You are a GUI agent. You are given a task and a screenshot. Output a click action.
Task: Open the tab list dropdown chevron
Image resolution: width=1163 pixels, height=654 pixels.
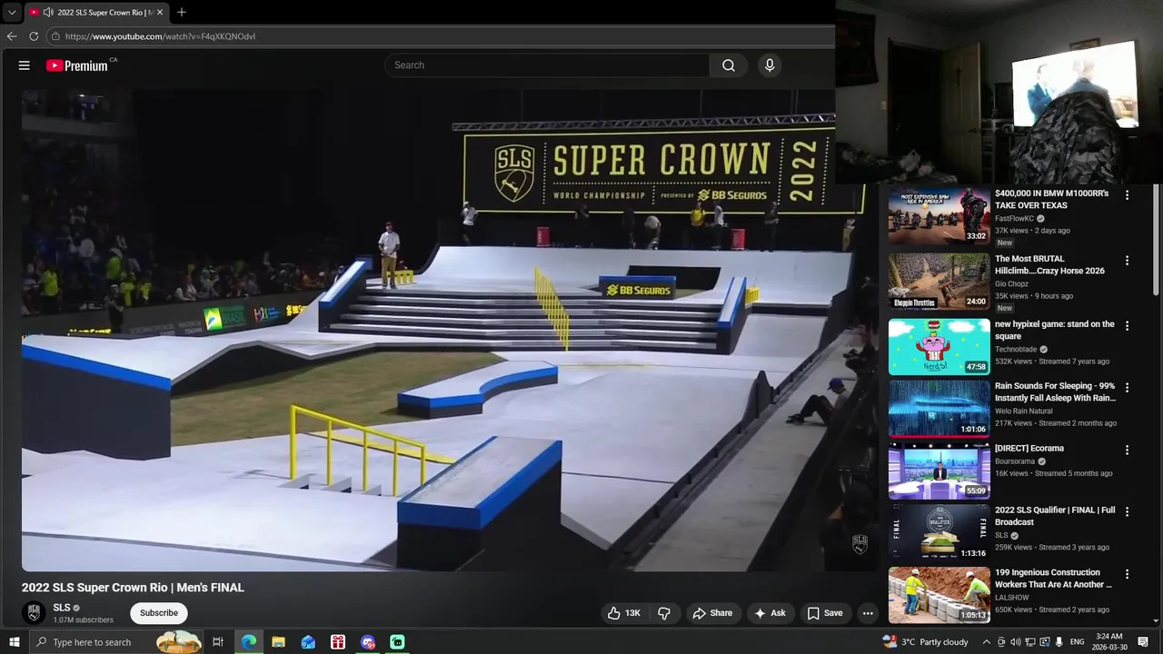pos(12,13)
